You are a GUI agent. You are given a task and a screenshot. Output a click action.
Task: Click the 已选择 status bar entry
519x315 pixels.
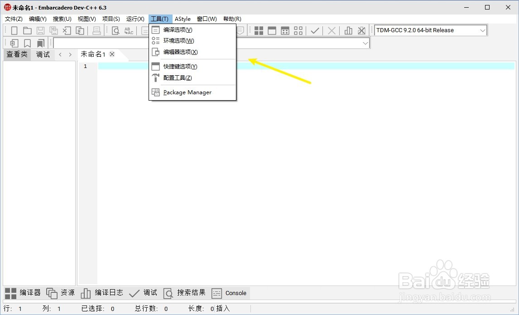coord(98,308)
